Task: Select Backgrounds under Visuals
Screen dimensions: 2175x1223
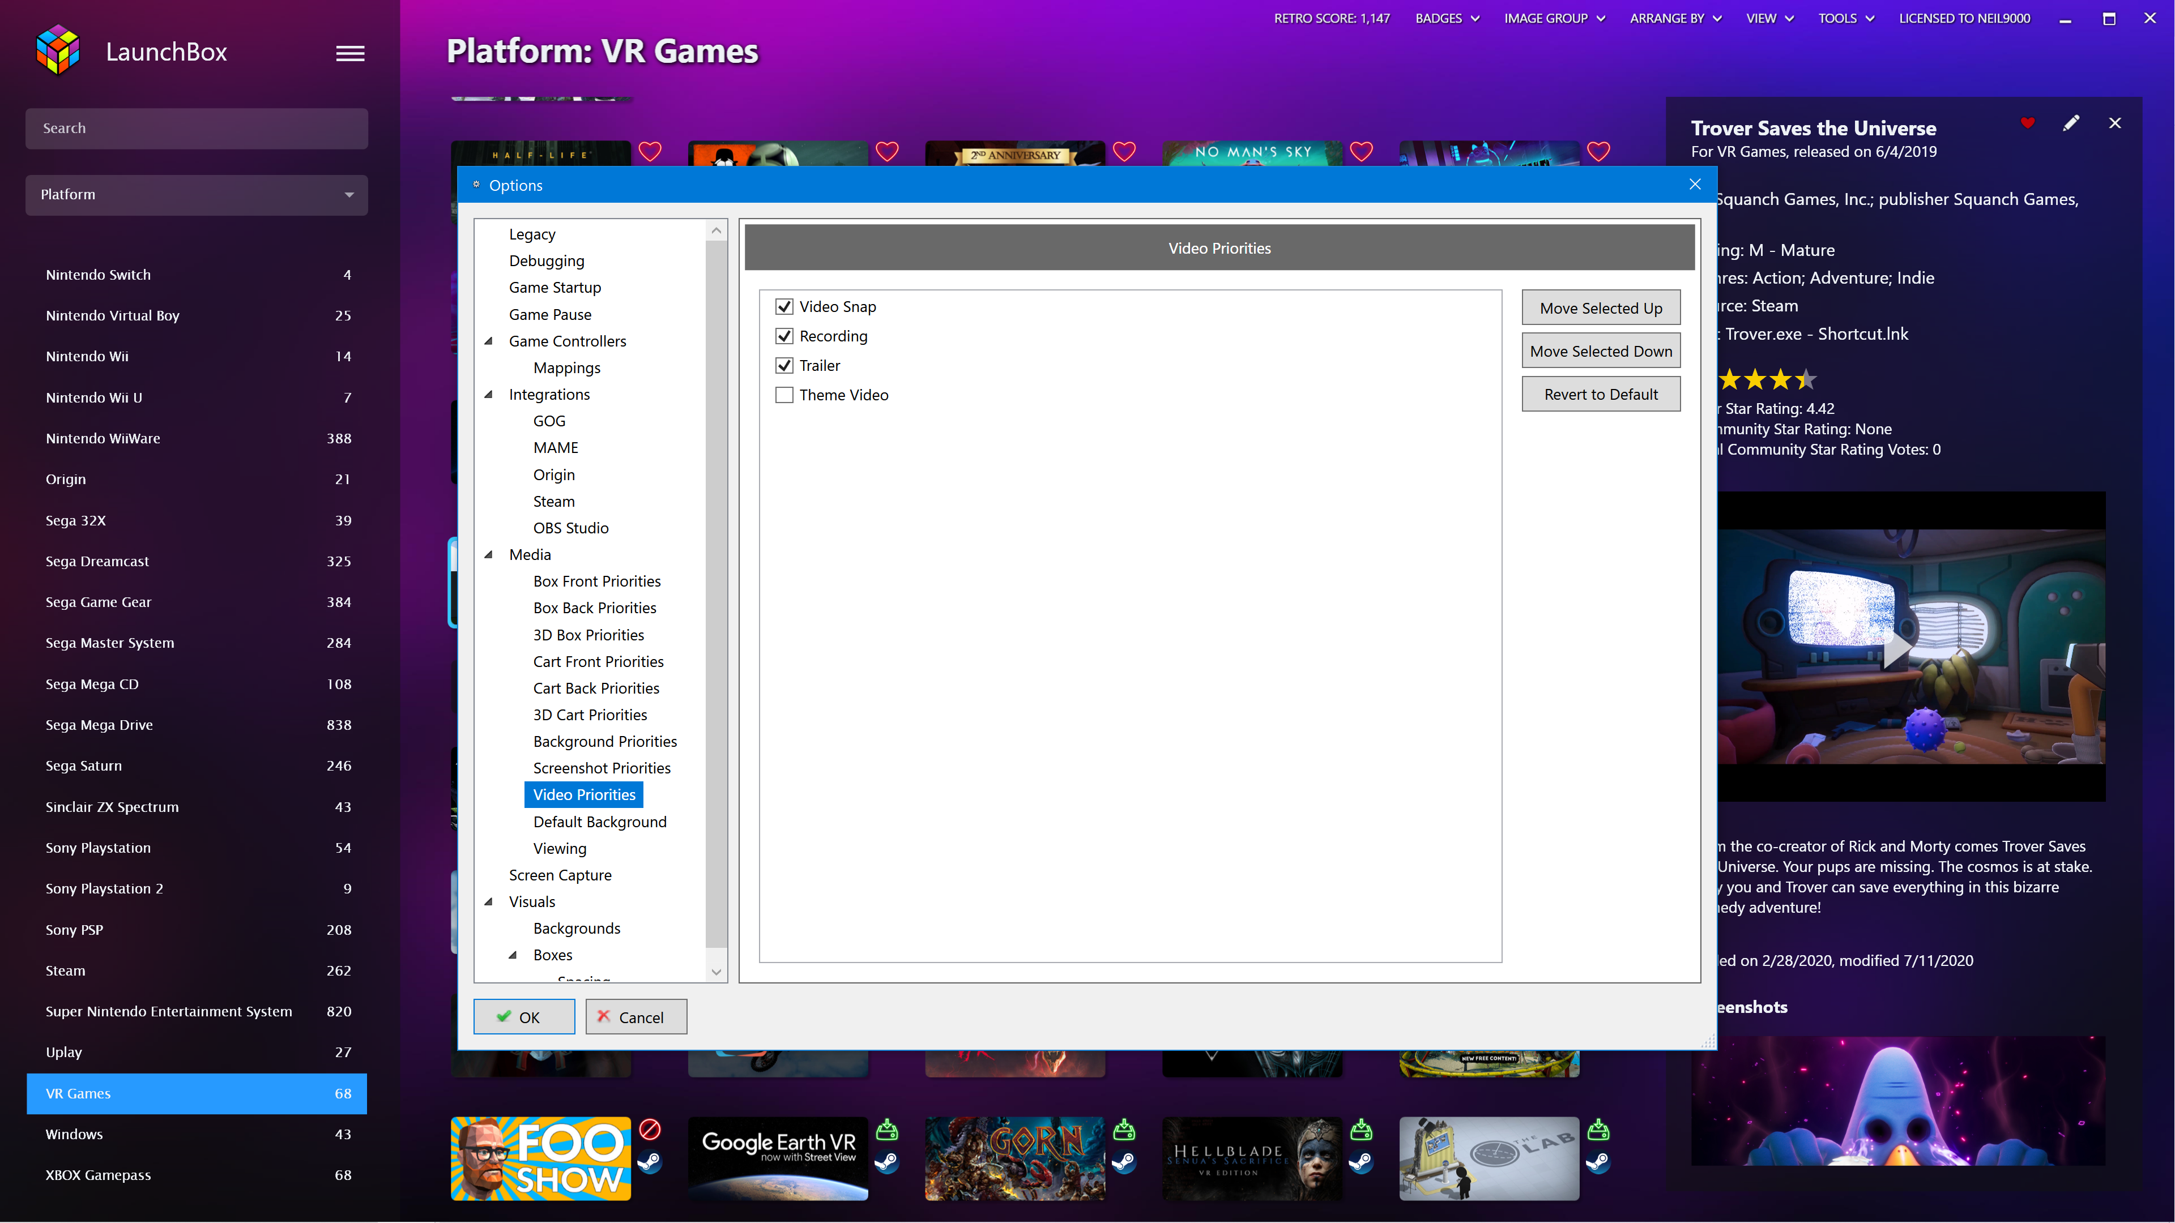Action: click(x=577, y=929)
